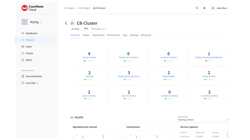The image size is (250, 140).
Task: Open the John Doe account menu
Action: tap(222, 8)
